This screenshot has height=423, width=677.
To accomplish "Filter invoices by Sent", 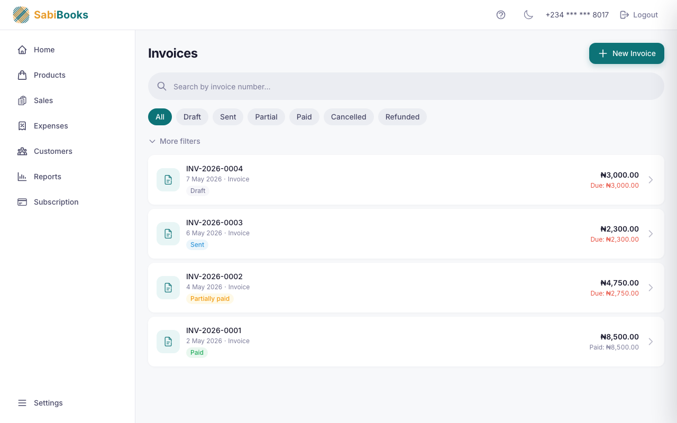I will pos(228,117).
